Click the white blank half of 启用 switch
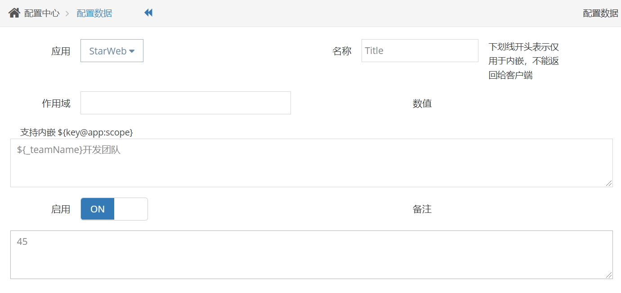Viewport: 621px width, 293px height. (131, 209)
